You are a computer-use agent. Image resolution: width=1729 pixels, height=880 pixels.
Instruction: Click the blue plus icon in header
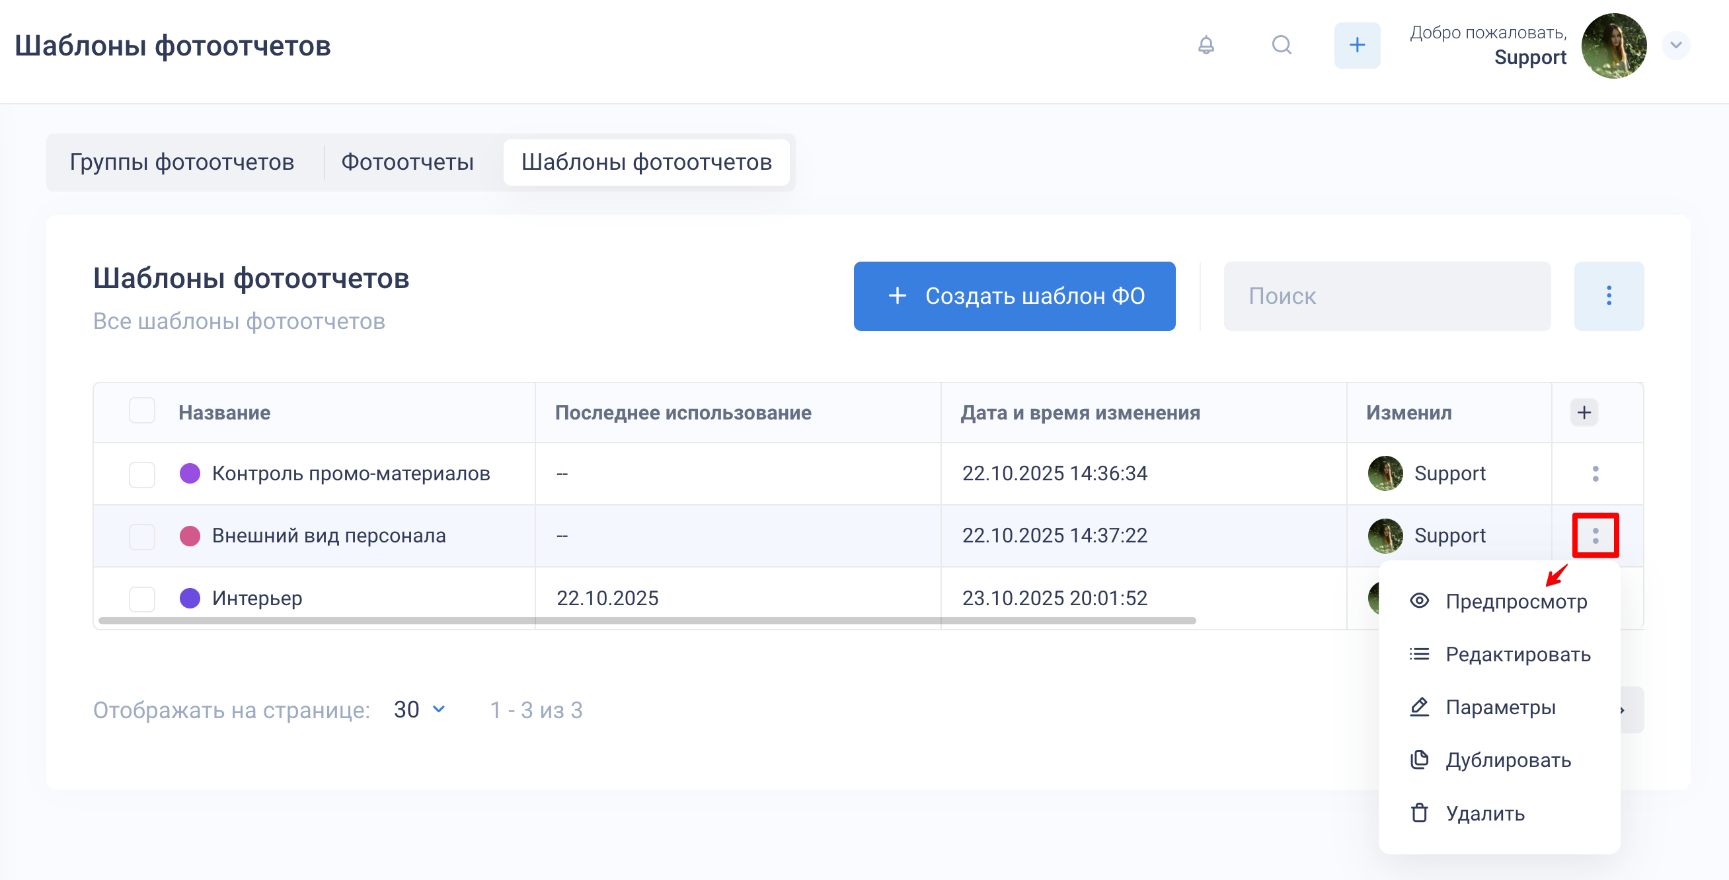[x=1356, y=45]
